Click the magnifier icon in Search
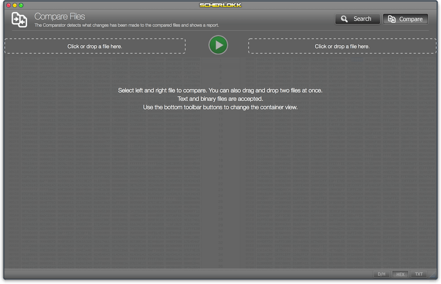Viewport: 441px width, 284px height. [344, 19]
